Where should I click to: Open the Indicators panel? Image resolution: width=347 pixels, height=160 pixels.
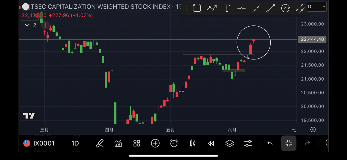coord(118,143)
